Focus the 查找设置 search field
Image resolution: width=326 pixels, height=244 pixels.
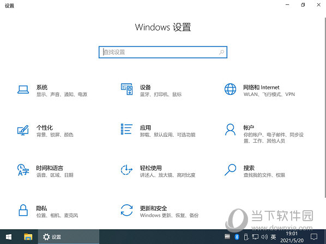pyautogui.click(x=163, y=52)
